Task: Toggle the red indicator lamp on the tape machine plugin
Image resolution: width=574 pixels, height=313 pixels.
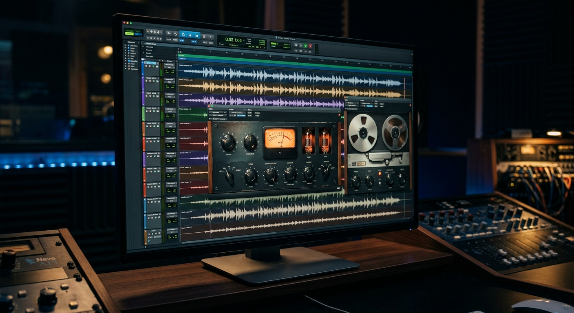Action: pos(380,174)
